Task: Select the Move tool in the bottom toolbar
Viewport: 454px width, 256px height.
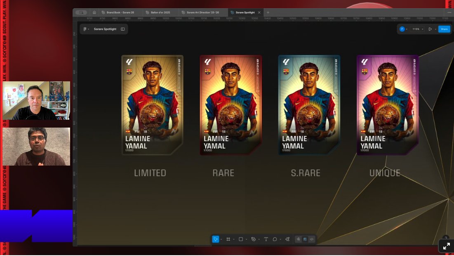Action: coord(215,239)
